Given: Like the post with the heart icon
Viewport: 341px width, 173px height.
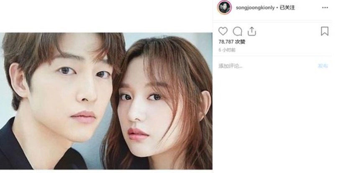Looking at the screenshot, I should pyautogui.click(x=223, y=31).
